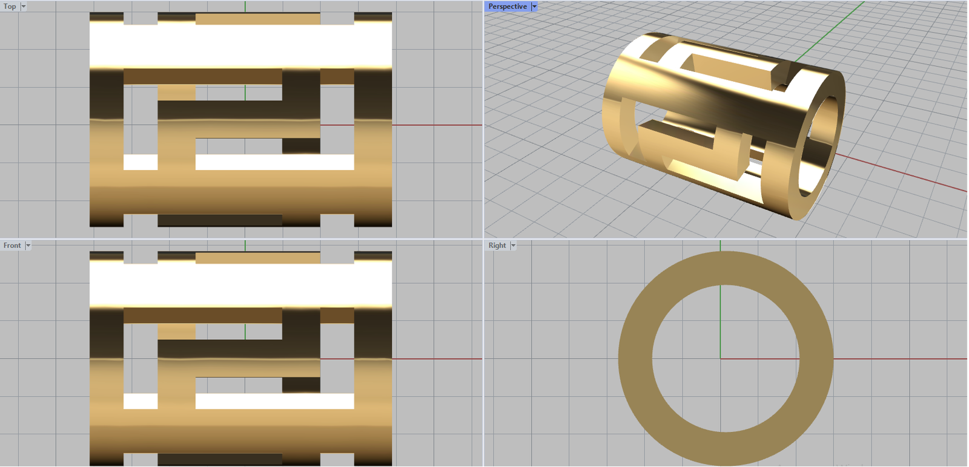Click the red axis line in Top viewport
969x467 pixels.
coord(436,125)
